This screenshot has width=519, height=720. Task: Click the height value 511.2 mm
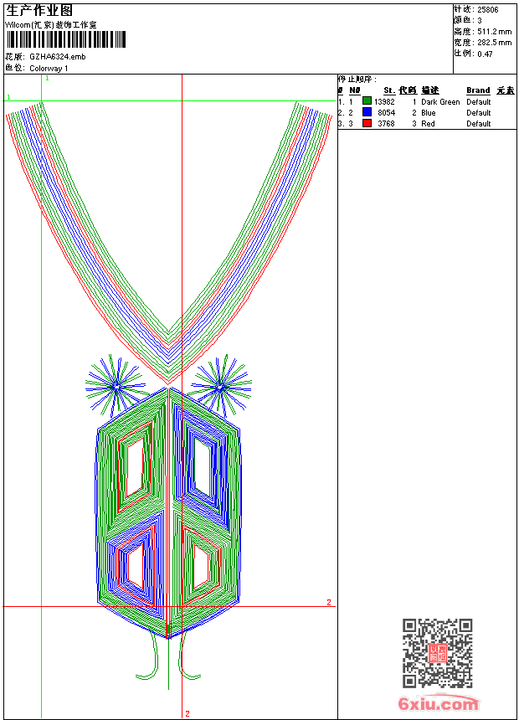pyautogui.click(x=495, y=32)
